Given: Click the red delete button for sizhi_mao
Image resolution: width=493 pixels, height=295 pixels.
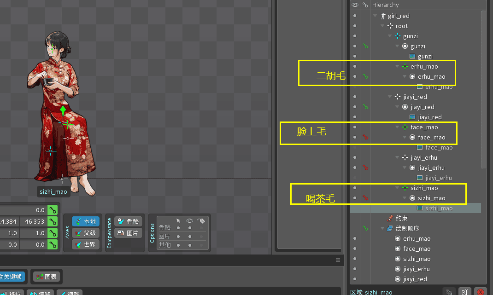Looking at the screenshot, I should pos(481,292).
